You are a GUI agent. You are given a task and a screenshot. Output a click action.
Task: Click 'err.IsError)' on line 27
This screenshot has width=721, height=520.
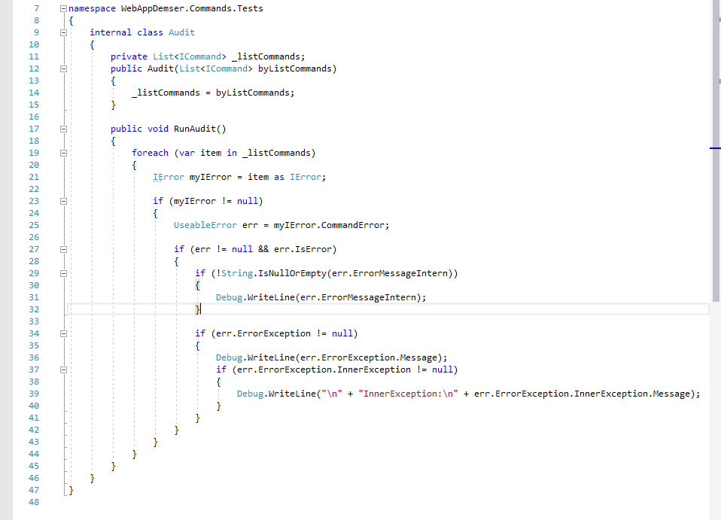pos(306,249)
